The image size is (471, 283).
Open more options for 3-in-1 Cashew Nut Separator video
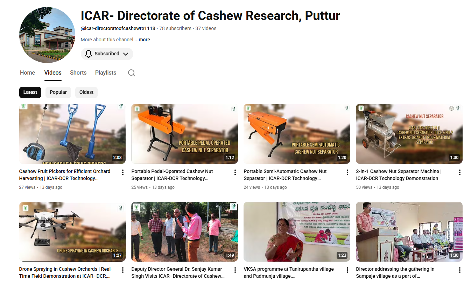pyautogui.click(x=459, y=172)
